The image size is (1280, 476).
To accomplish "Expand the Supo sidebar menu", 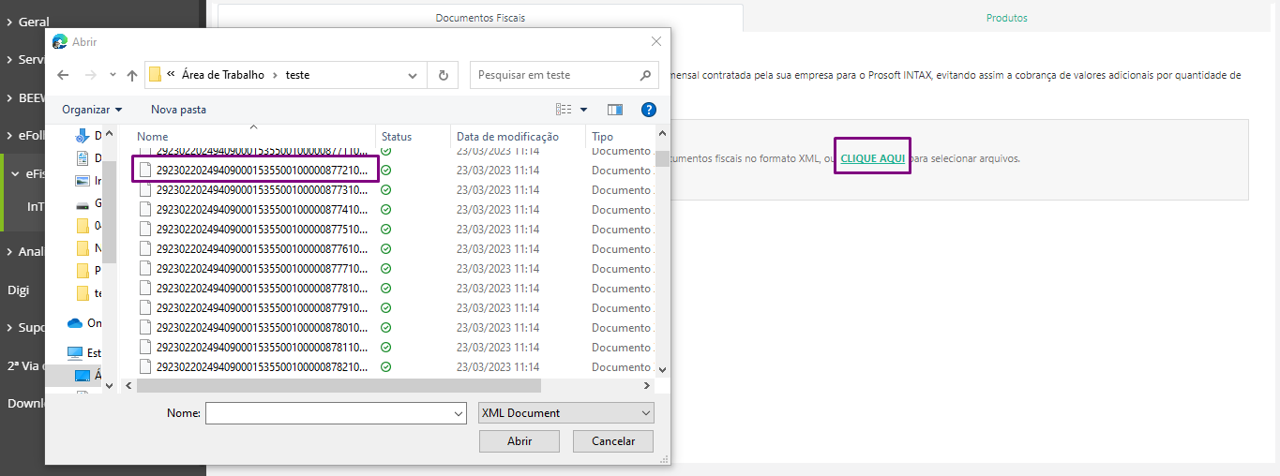I will point(26,328).
